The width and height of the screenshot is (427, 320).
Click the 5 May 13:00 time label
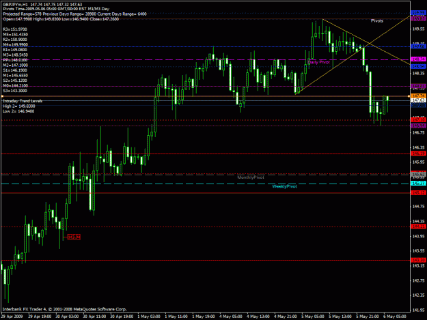coord(340,317)
